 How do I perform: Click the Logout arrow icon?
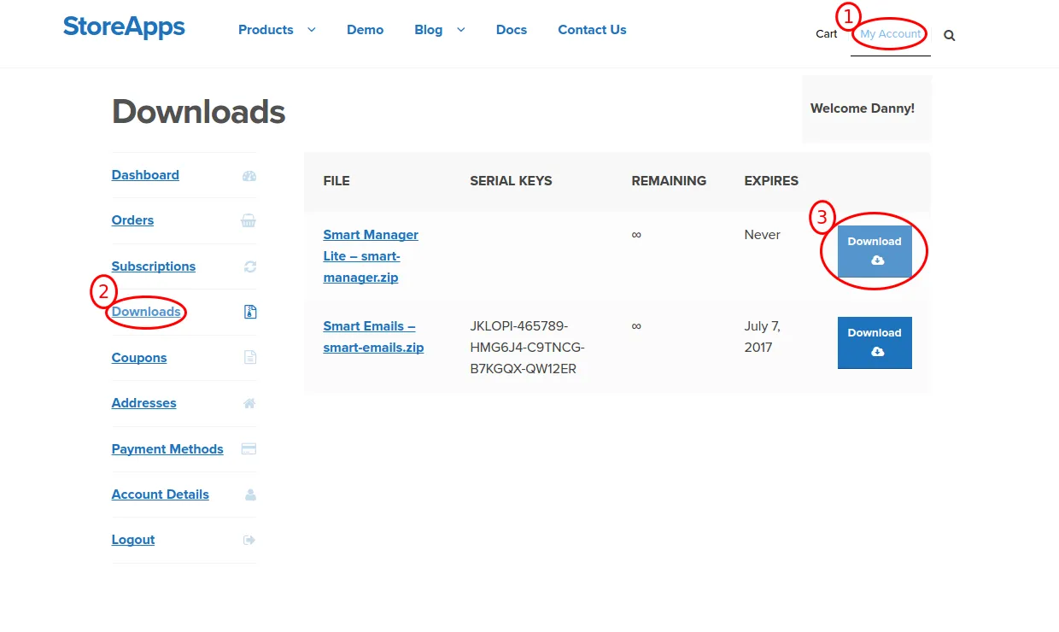[250, 540]
